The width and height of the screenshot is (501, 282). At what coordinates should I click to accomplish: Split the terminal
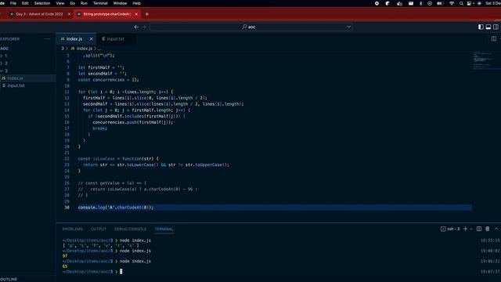pyautogui.click(x=479, y=229)
